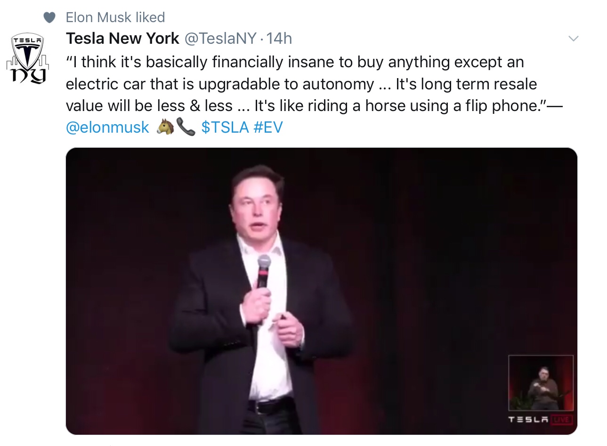Open the @elonmusk mention
Image resolution: width=607 pixels, height=446 pixels.
(107, 127)
